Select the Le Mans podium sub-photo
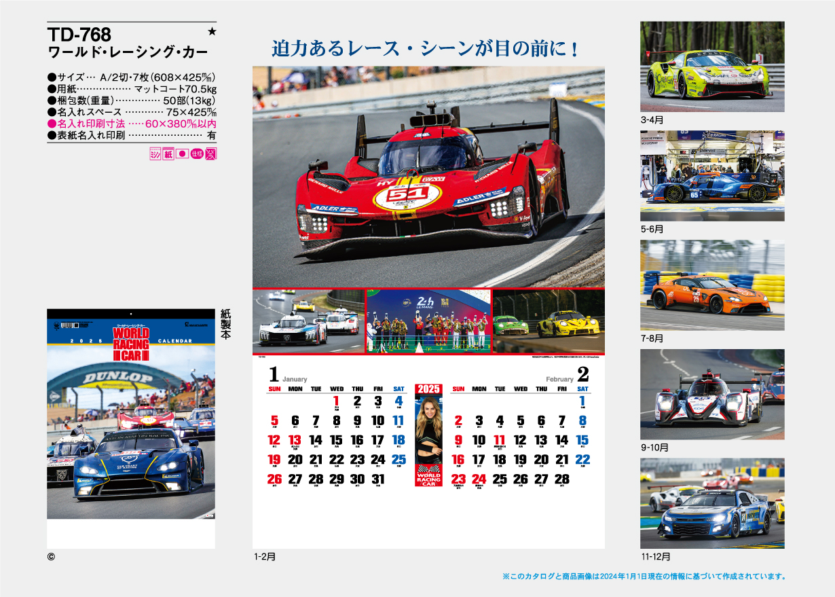 [428, 322]
